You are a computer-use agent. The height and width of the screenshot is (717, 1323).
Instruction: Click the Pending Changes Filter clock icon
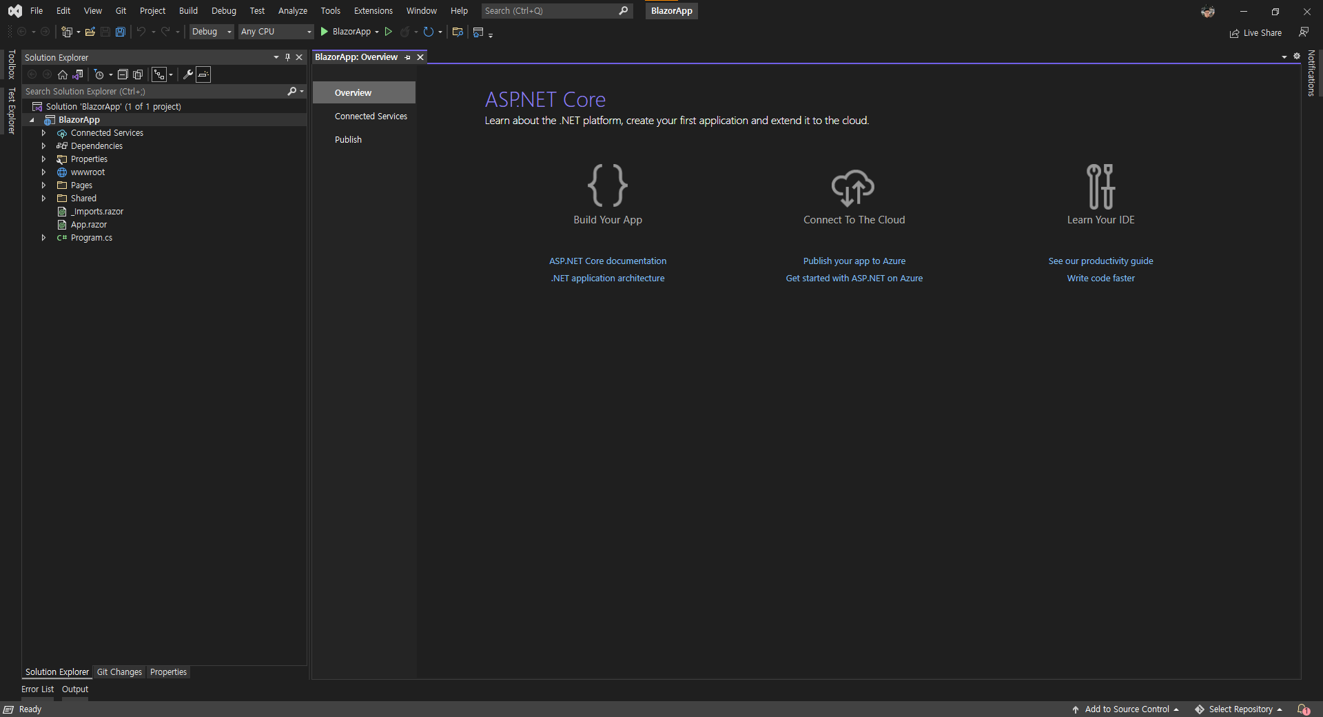click(99, 74)
